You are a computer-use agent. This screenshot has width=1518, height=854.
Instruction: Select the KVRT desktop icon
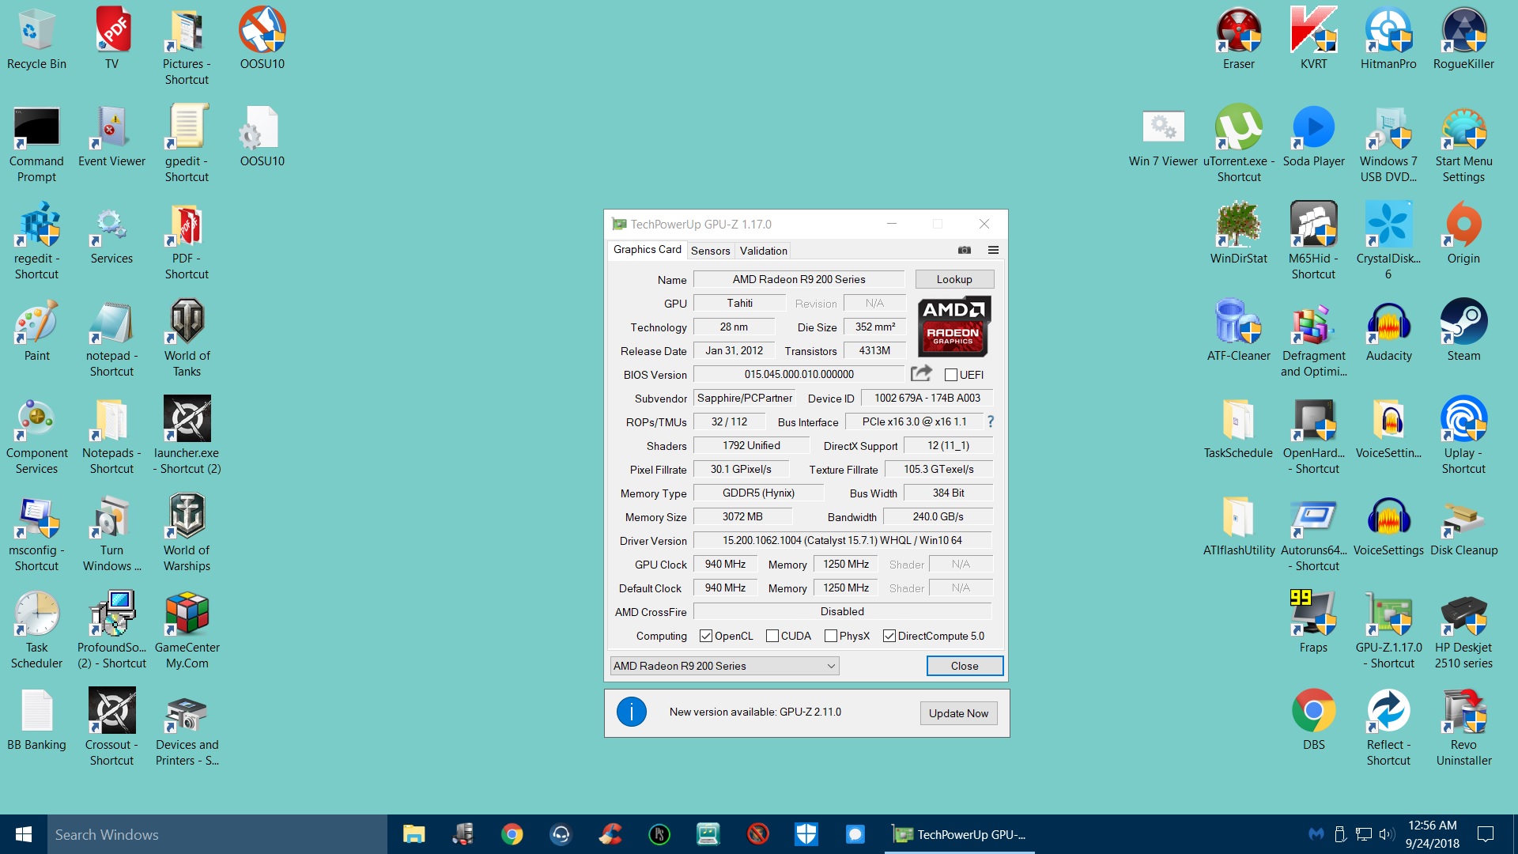pyautogui.click(x=1313, y=38)
